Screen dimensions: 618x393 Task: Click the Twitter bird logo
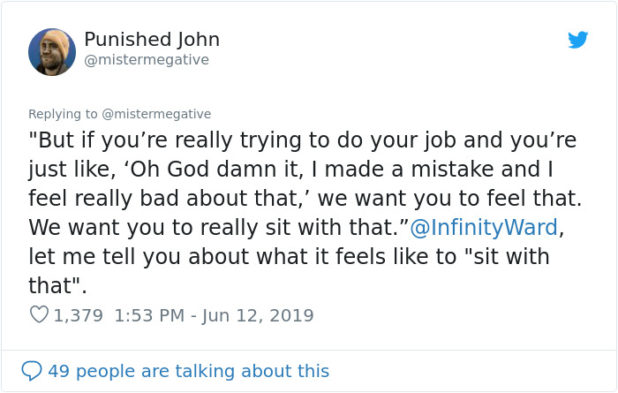click(577, 40)
